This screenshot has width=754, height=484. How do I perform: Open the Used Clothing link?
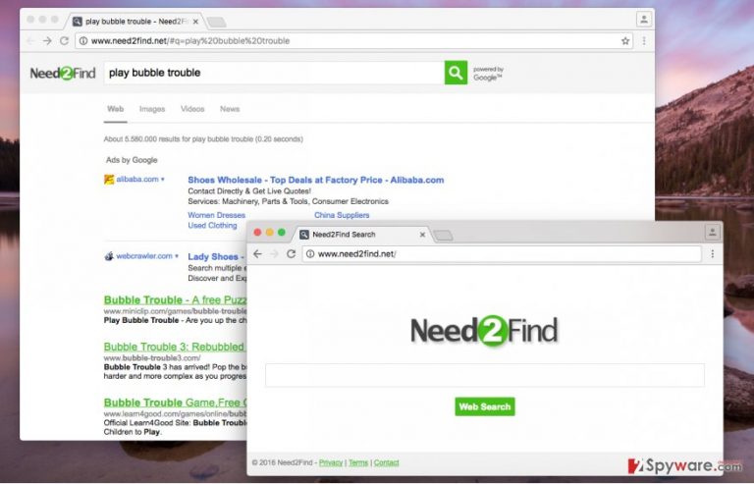click(x=212, y=226)
